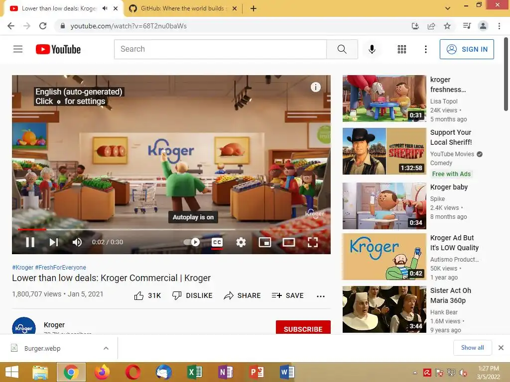This screenshot has height=382, width=510.
Task: Enable theater mode
Action: [288, 242]
